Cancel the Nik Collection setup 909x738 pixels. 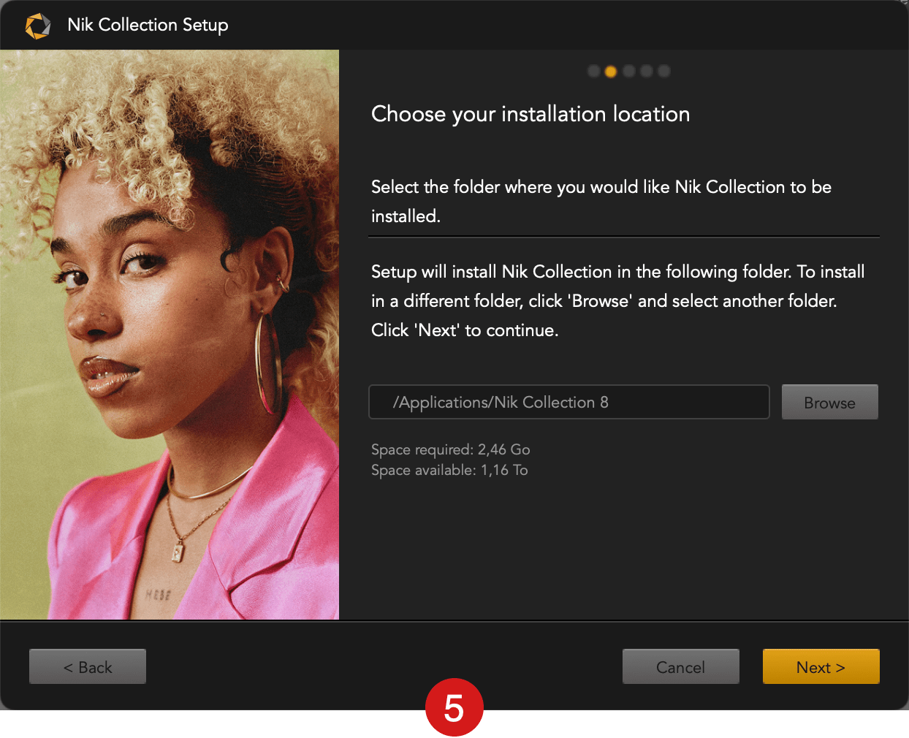[681, 666]
